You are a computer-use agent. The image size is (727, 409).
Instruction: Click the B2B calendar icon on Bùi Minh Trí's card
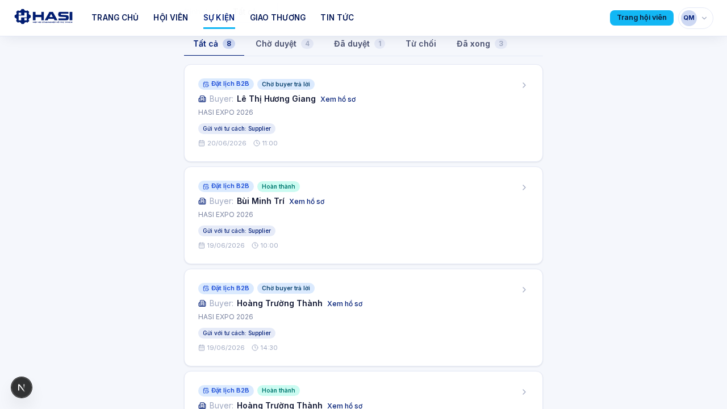(x=206, y=186)
